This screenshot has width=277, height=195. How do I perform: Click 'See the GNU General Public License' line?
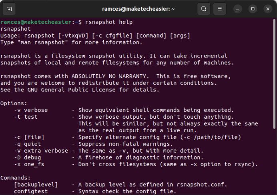pos(80,90)
